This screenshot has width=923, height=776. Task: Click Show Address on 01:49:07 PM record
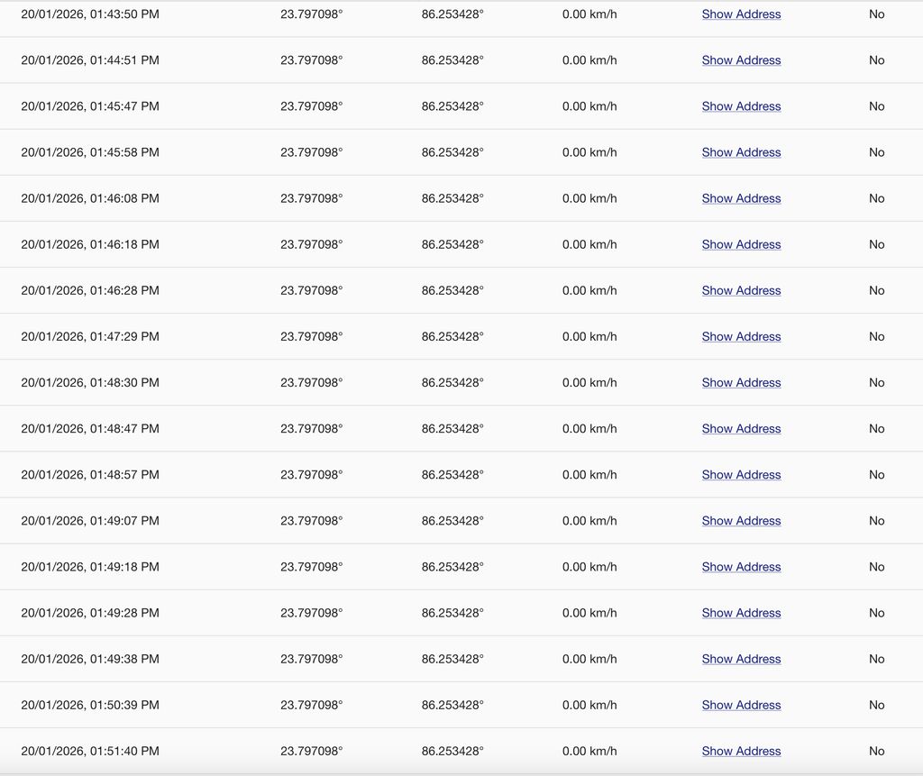tap(741, 520)
